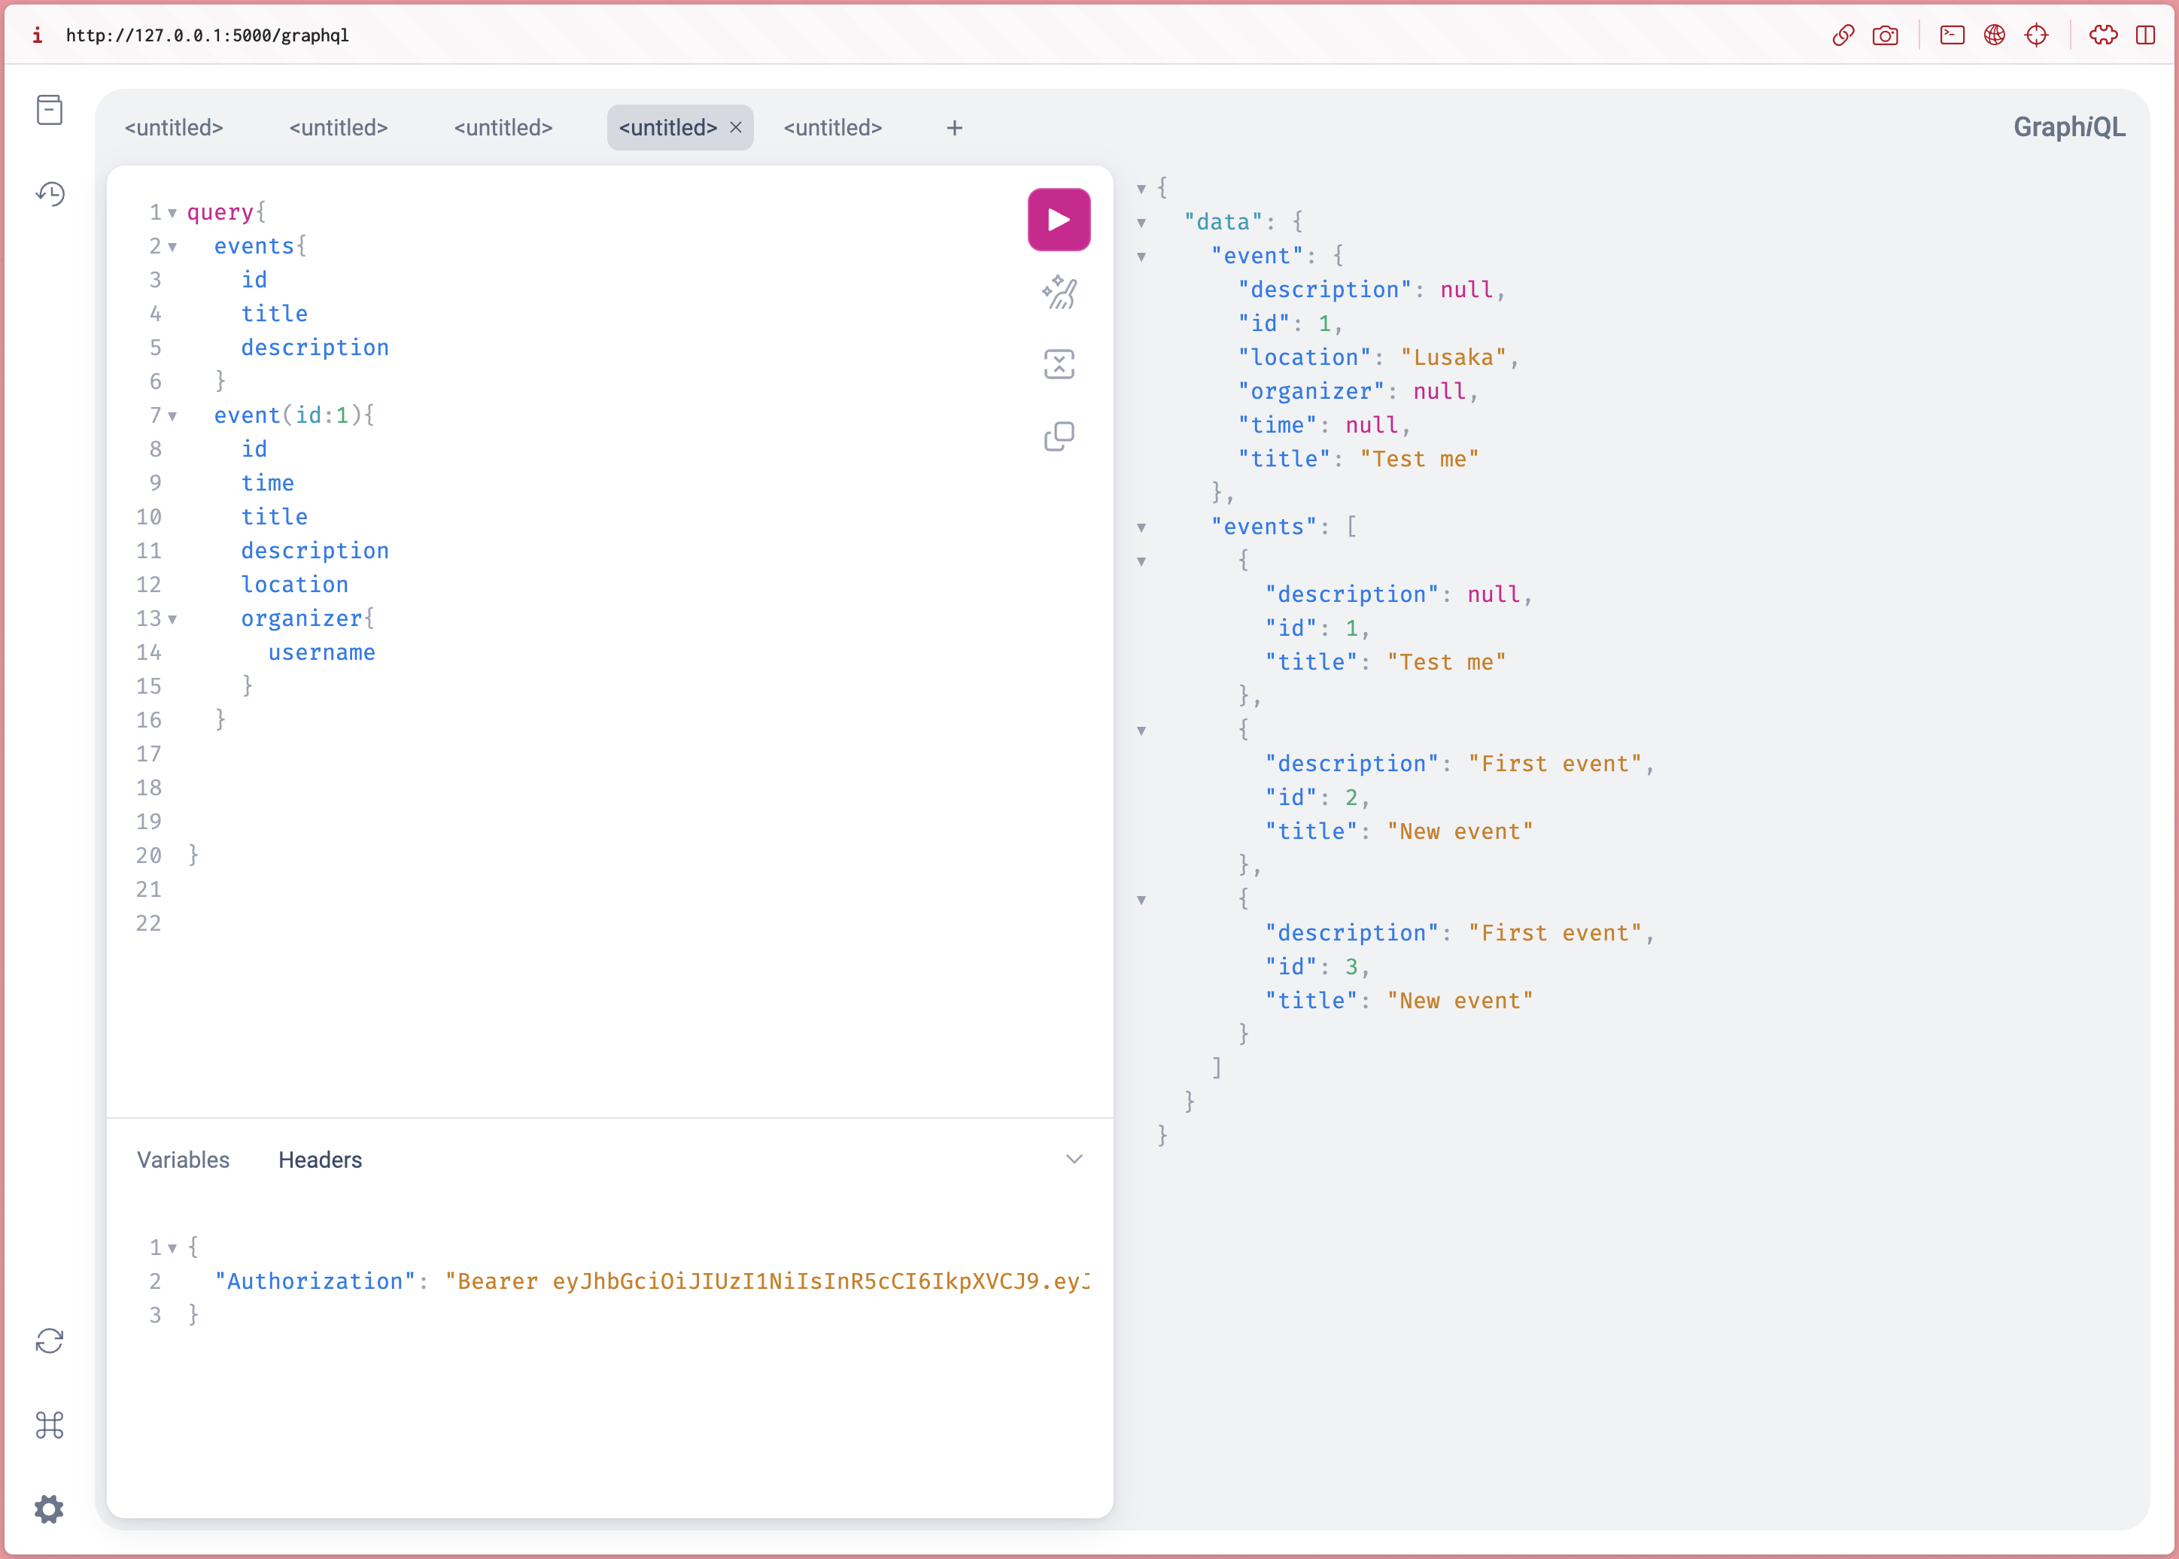
Task: Click the camera screenshot icon in toolbar
Action: 1884,35
